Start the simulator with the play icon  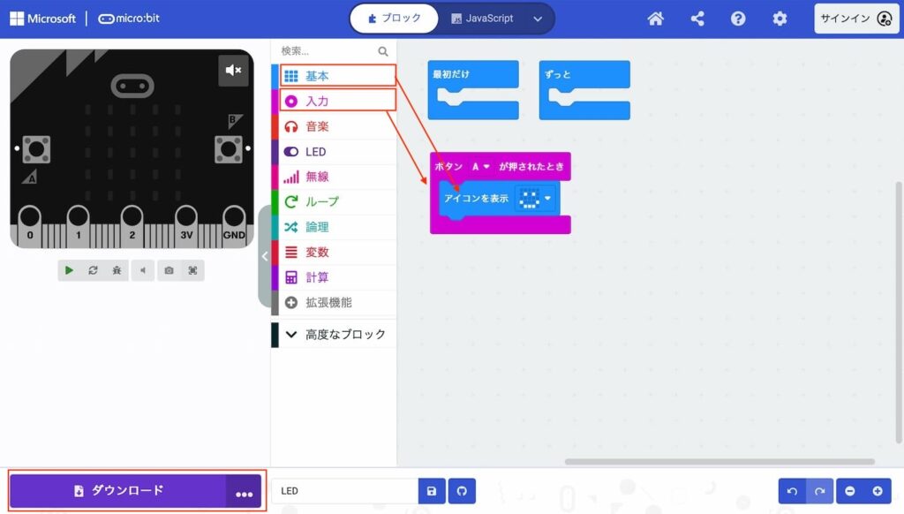point(70,270)
